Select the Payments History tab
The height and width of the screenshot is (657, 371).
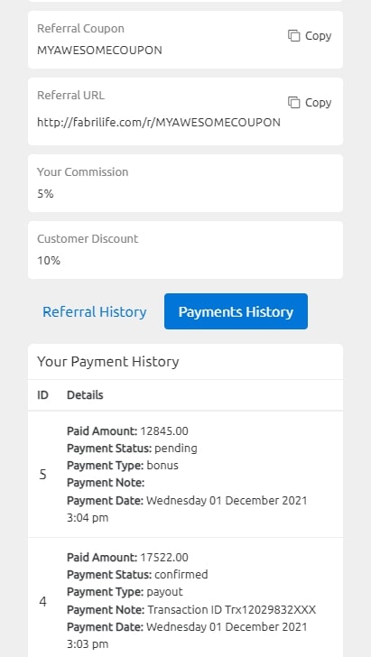236,311
